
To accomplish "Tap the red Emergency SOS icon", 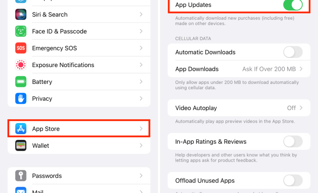I will pos(21,48).
